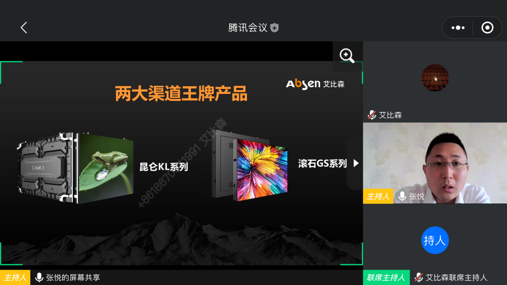
Task: Tap the yellow 主持人 badge on video
Action: point(378,196)
